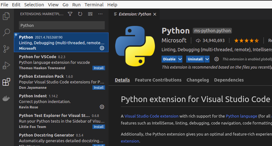Open the Go menu
Viewport: 272px width, 146px height.
pos(65,5)
